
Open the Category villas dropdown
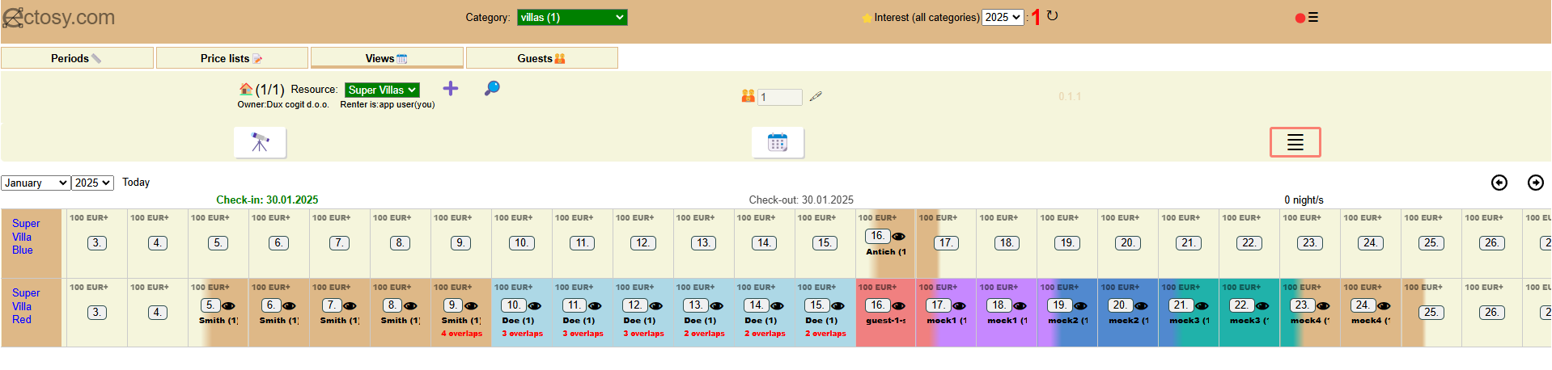pyautogui.click(x=572, y=17)
